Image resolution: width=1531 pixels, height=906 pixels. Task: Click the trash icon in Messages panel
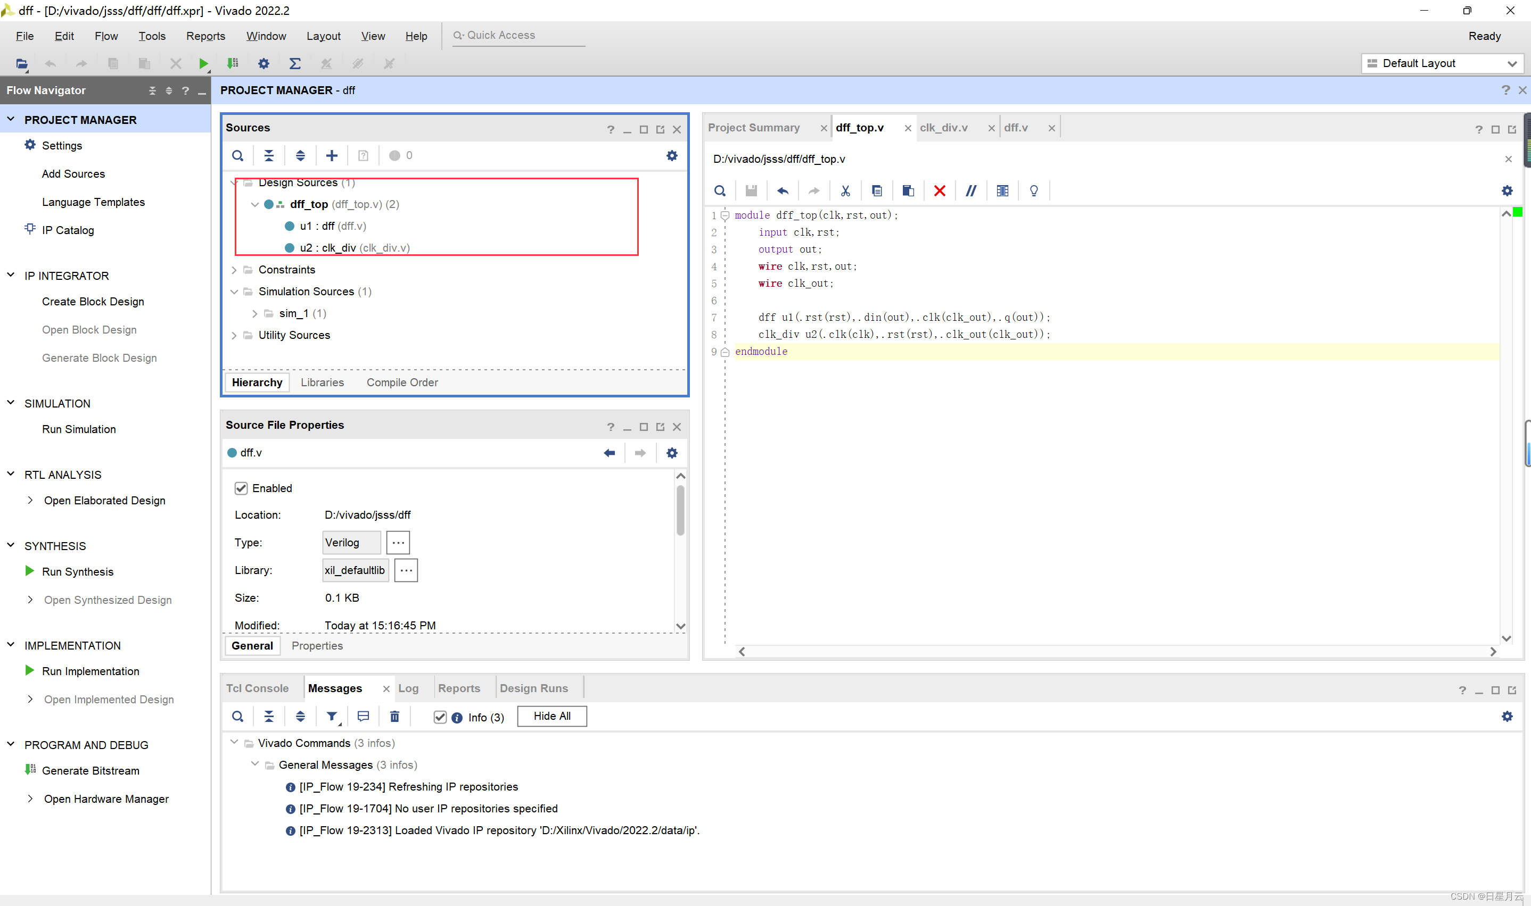click(394, 717)
